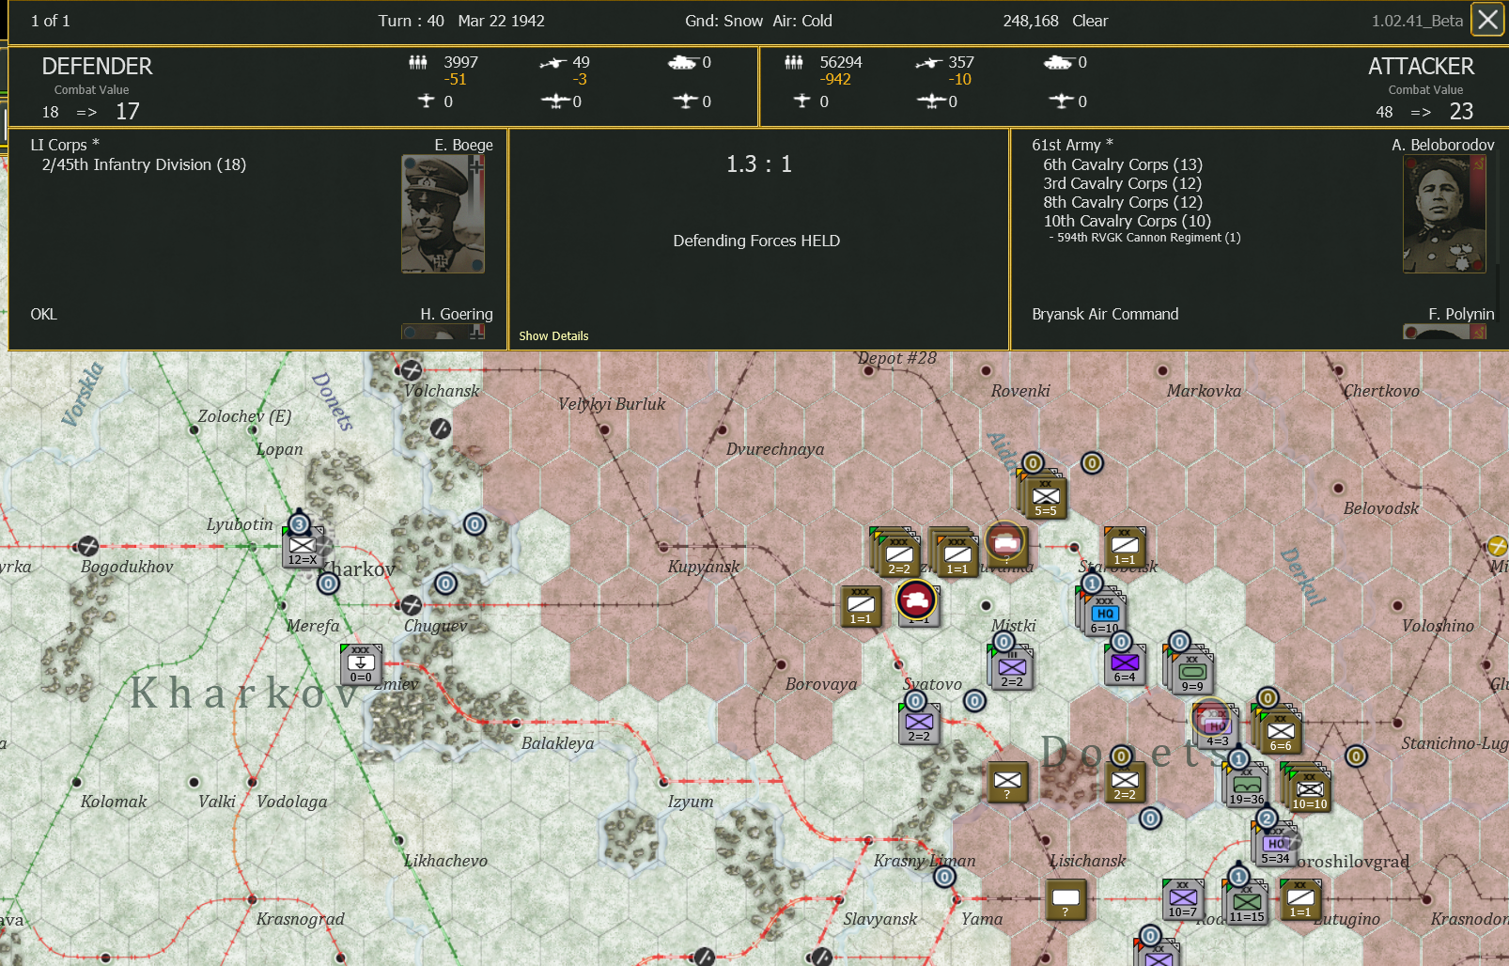Viewport: 1509px width, 966px height.
Task: Click the Kharkov city label on map
Action: coord(356,569)
